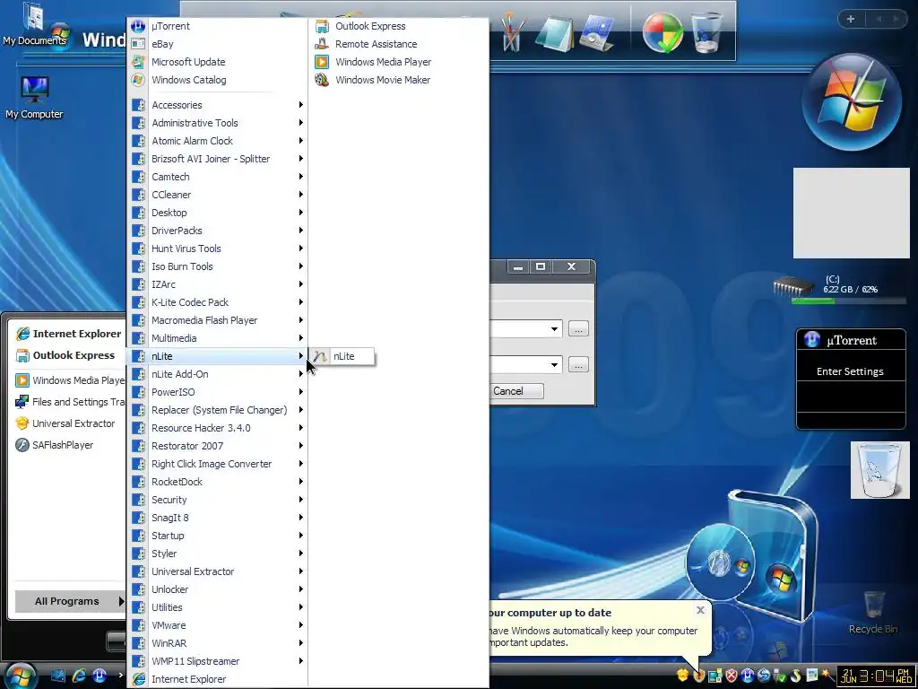Click the Recycle Bin desktop icon
Image resolution: width=918 pixels, height=689 pixels.
tap(873, 612)
